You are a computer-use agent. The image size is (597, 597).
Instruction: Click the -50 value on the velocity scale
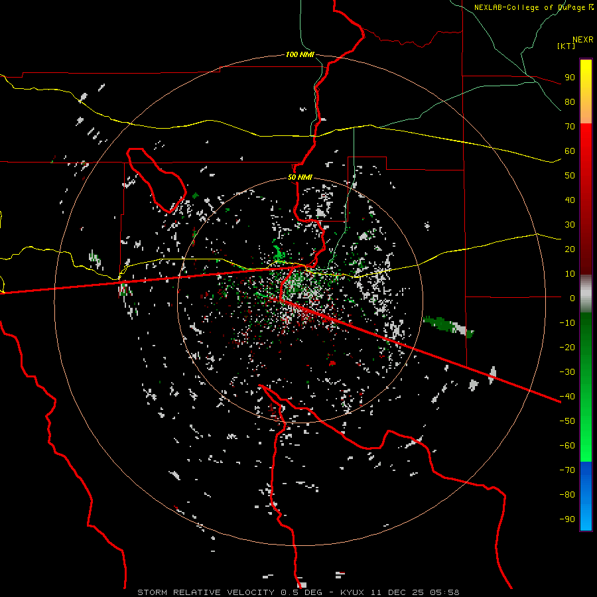tap(567, 421)
